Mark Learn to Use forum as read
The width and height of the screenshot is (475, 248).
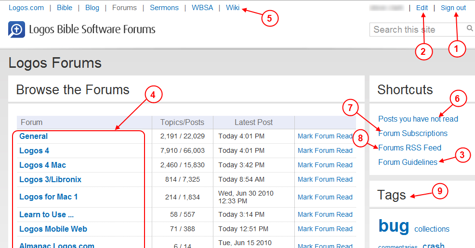(x=325, y=214)
